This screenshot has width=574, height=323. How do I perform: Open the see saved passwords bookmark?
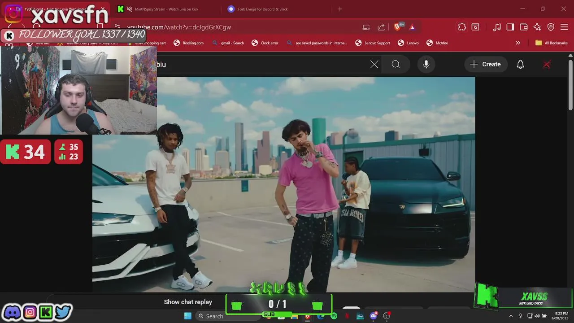[x=317, y=43]
